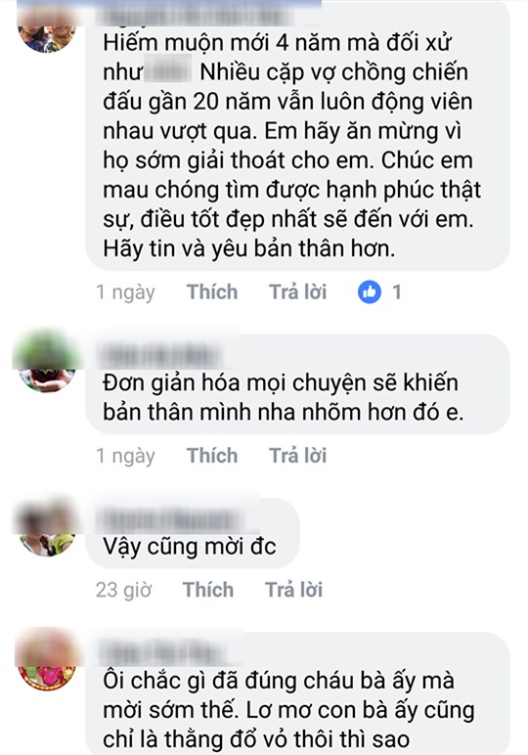This screenshot has width=528, height=755.
Task: Like the comment starting "Hiếm muộn mới 4 năm"
Action: [212, 291]
